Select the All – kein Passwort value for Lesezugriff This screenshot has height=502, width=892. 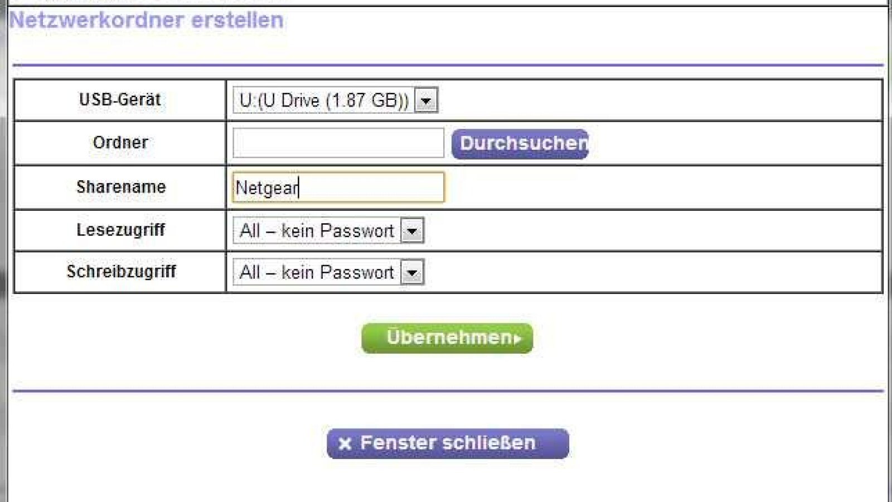(x=316, y=230)
